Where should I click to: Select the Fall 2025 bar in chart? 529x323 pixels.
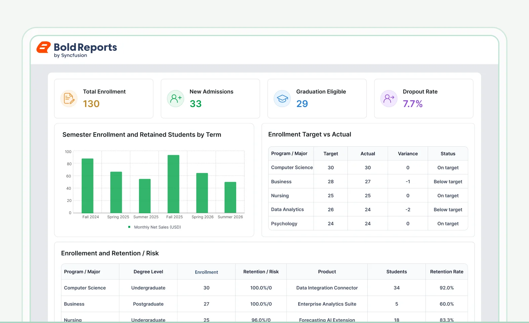173,184
